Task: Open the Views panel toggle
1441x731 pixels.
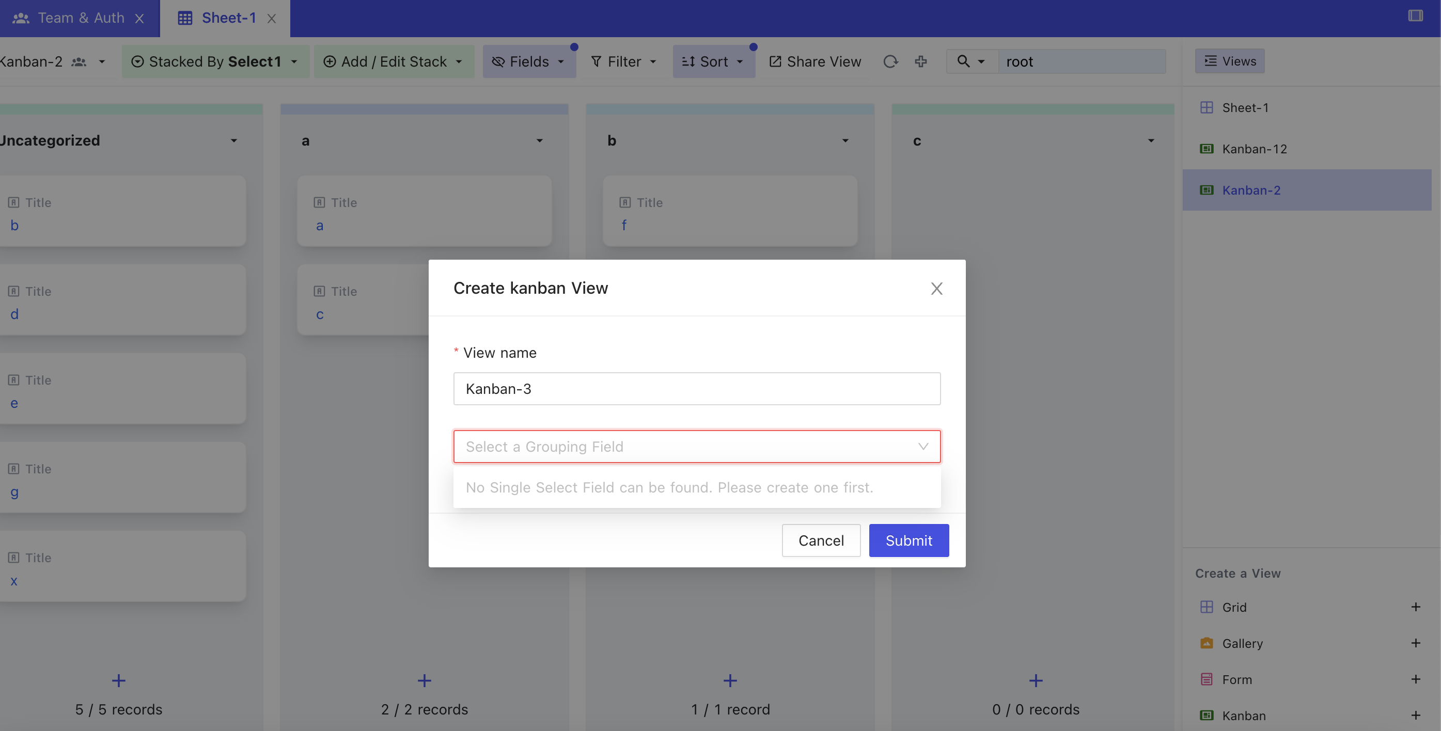Action: pos(1229,61)
